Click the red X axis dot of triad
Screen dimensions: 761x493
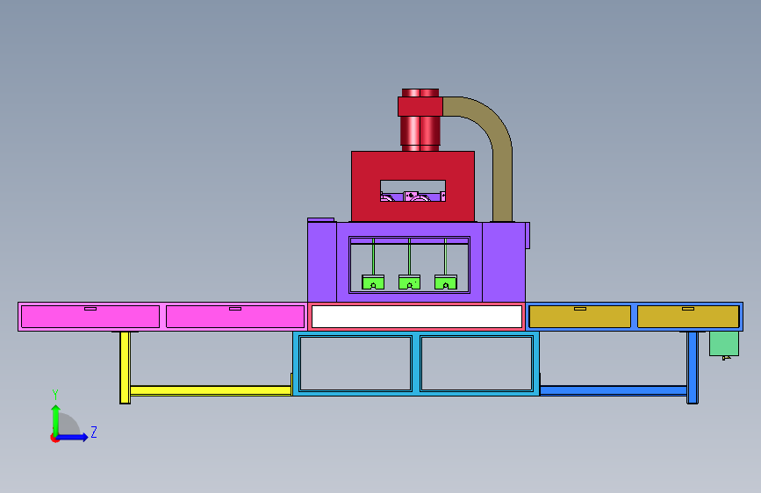click(54, 438)
